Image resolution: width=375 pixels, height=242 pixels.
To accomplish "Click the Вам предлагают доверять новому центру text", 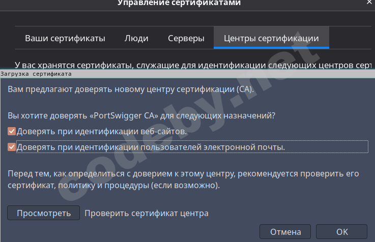I will [131, 89].
